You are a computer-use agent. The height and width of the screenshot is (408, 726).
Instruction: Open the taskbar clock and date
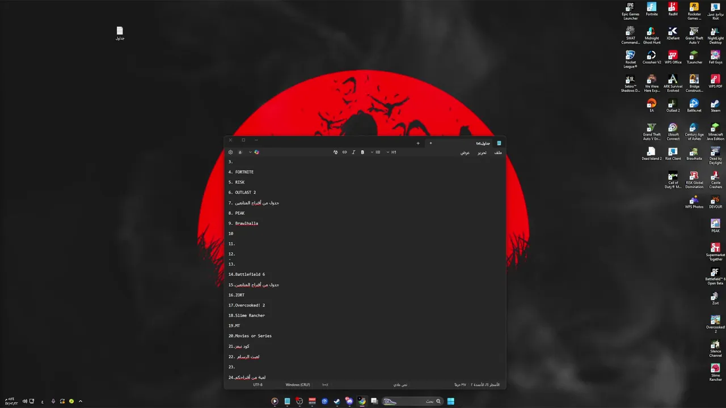[x=10, y=401]
